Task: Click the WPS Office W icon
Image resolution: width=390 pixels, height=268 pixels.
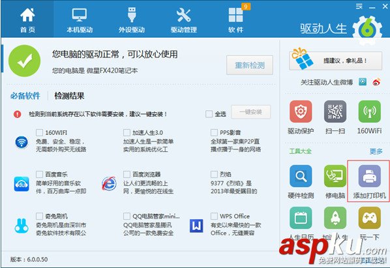Action: (x=196, y=226)
